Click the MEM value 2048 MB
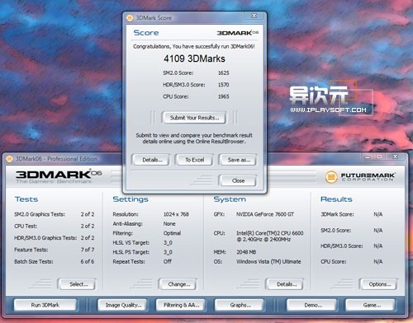The height and width of the screenshot is (323, 413). tap(246, 252)
